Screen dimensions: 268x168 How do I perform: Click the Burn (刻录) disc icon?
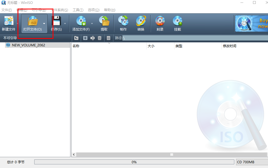pos(160,21)
